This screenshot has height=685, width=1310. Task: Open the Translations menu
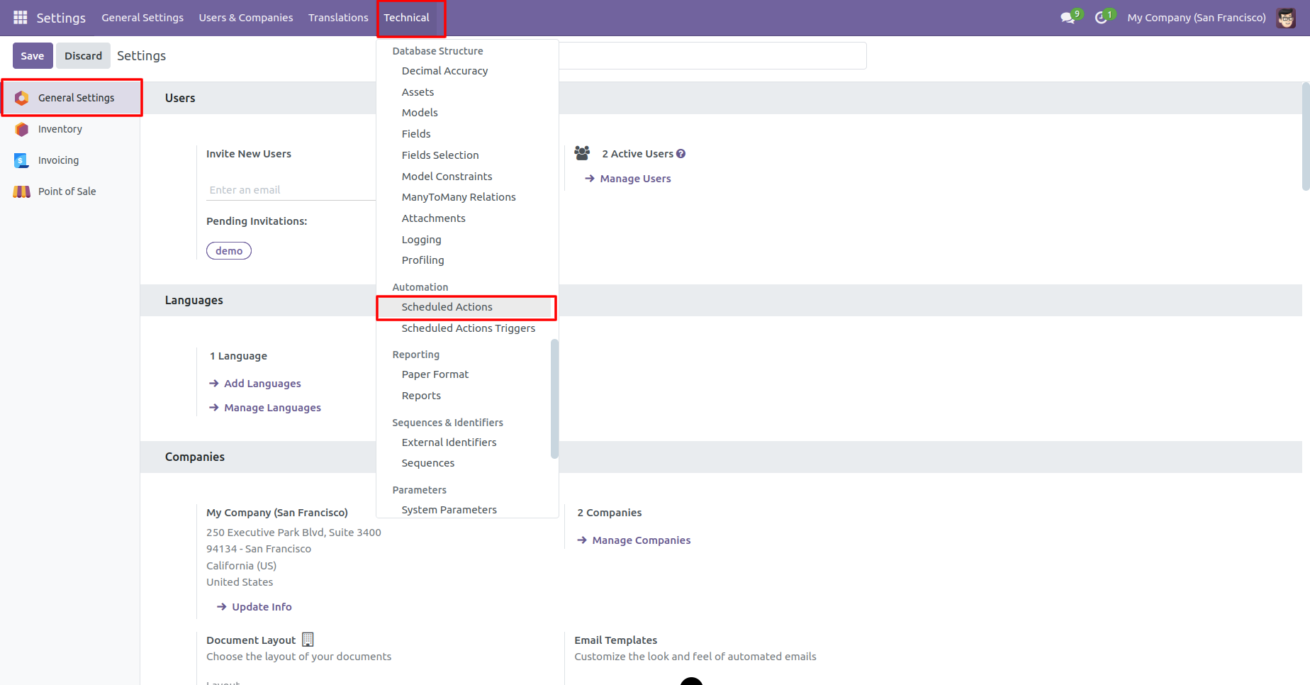point(338,18)
